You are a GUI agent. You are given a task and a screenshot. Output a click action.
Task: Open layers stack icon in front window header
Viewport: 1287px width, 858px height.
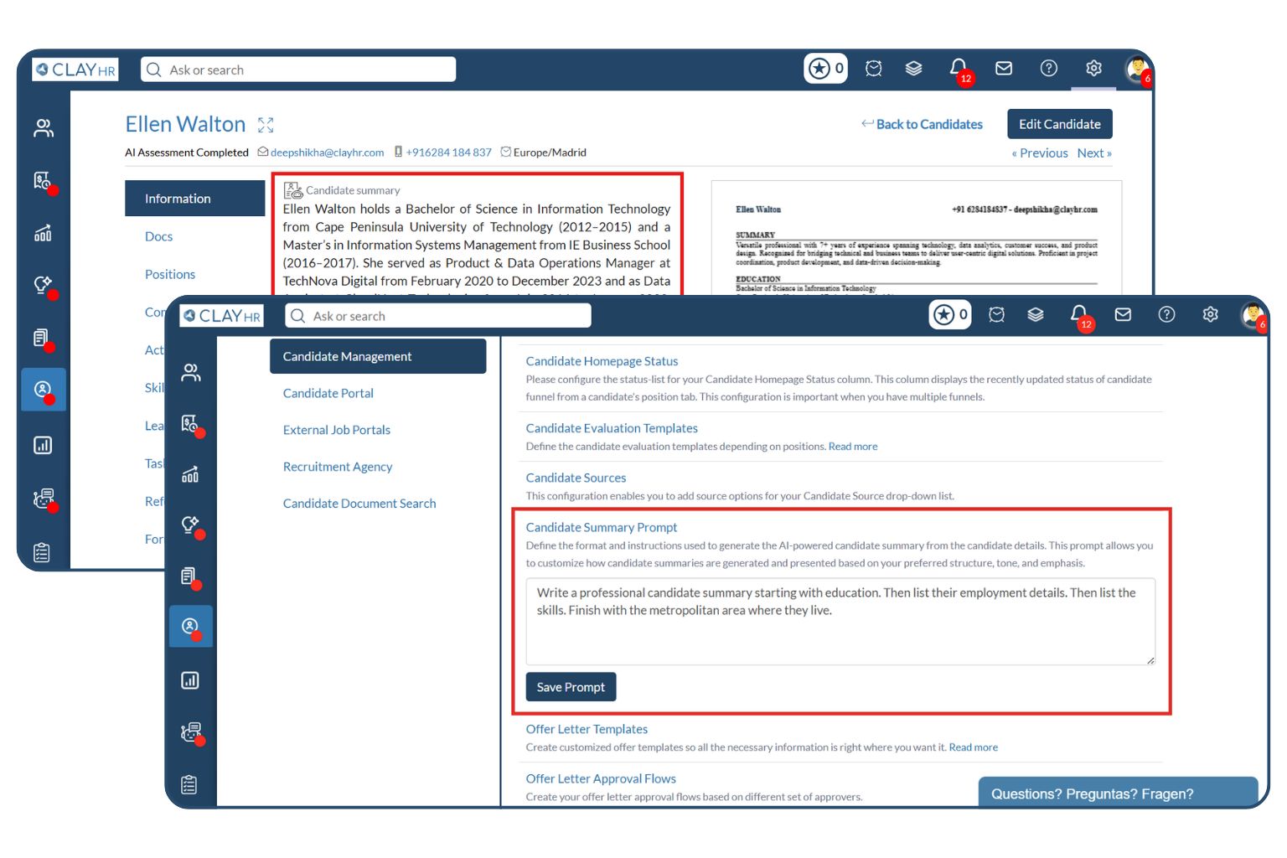(x=1036, y=314)
